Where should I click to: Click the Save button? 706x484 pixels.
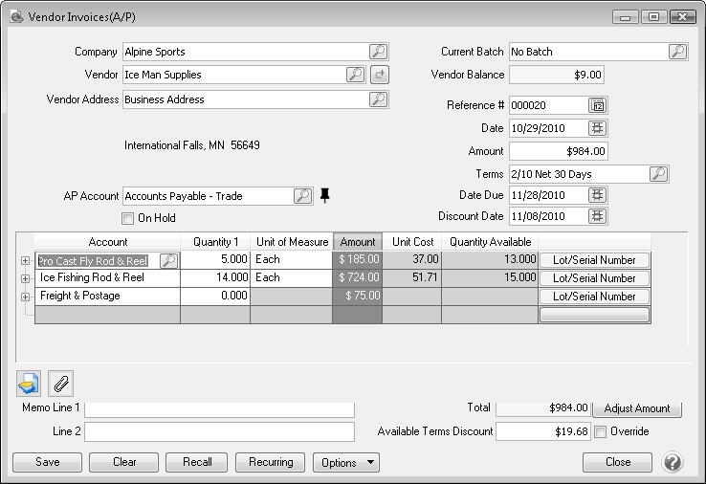point(47,462)
